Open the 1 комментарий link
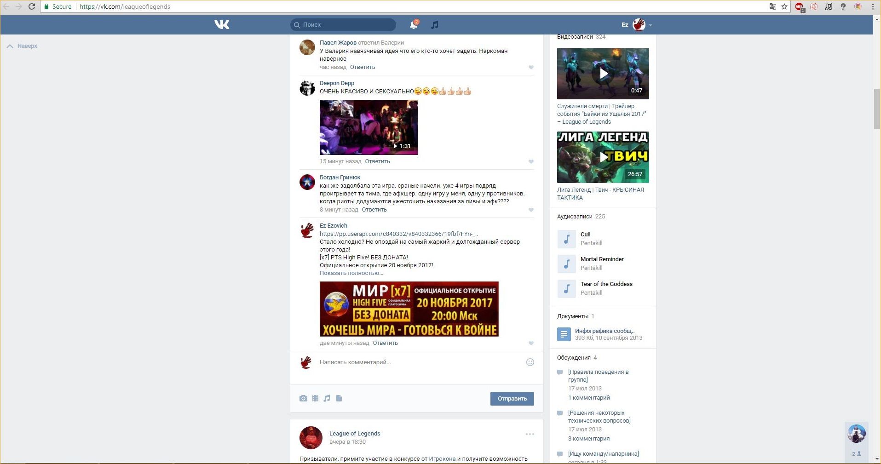 click(589, 398)
